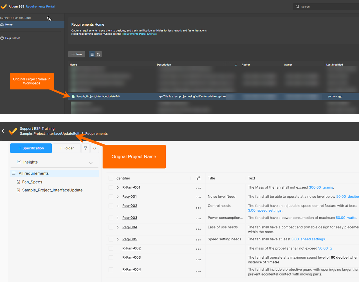
Task: Open more options for Req-001
Action: point(198,197)
